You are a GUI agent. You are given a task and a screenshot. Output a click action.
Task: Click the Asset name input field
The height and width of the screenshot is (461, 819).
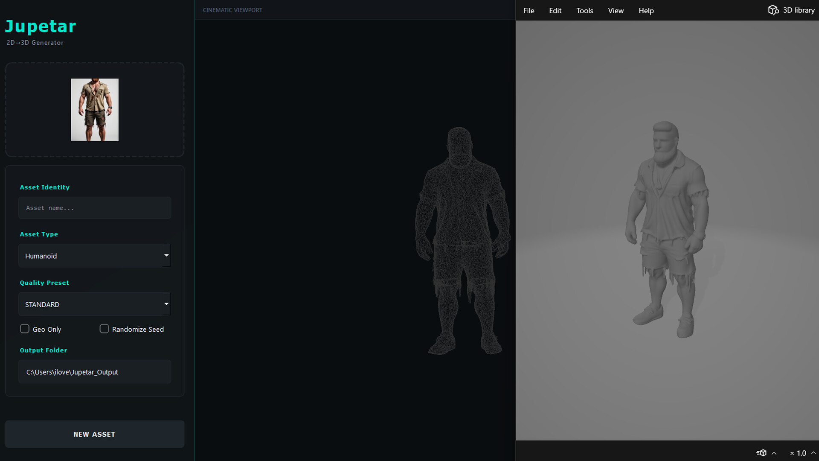(94, 208)
